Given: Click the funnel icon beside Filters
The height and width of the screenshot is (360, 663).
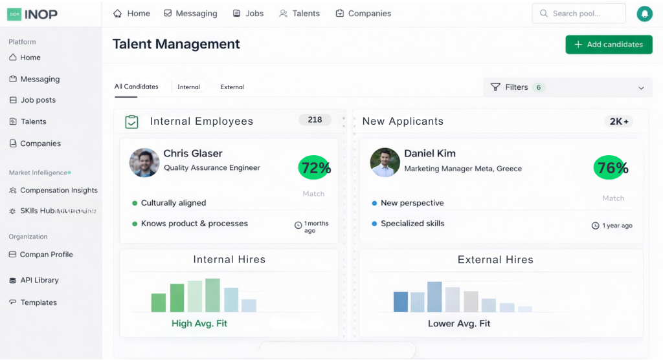Looking at the screenshot, I should (495, 87).
